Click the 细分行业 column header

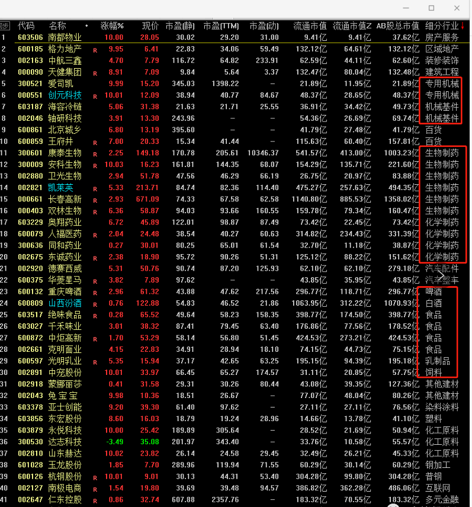(442, 26)
